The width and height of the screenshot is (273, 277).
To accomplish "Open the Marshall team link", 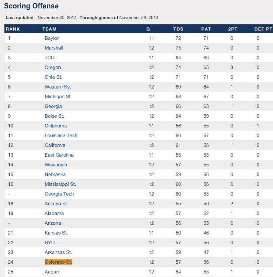I will point(54,48).
